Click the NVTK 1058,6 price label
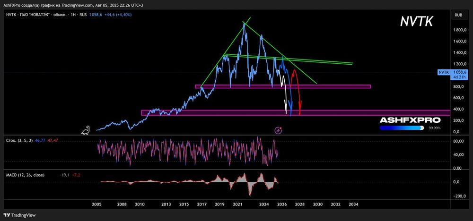Viewport: 473px width, 221px height. tap(453, 72)
